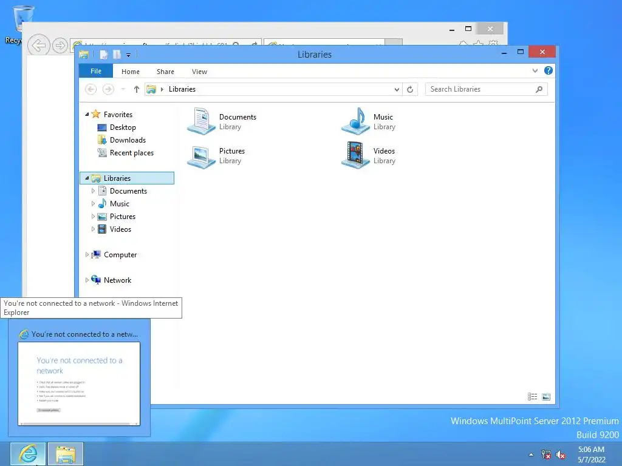
Task: Refresh the Libraries view
Action: (x=410, y=89)
